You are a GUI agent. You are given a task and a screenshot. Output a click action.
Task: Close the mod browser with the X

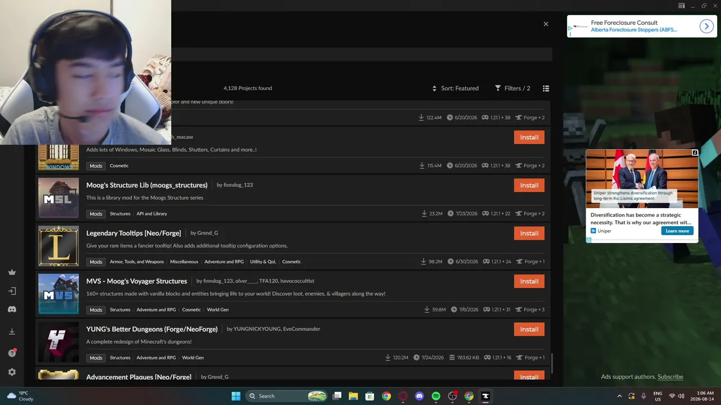point(546,24)
